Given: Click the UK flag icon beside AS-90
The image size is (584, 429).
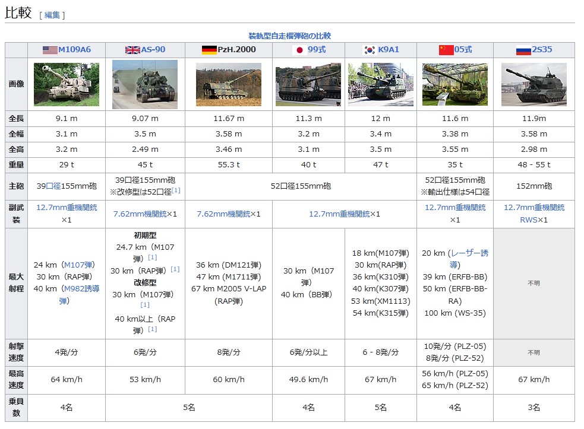Looking at the screenshot, I should (132, 50).
